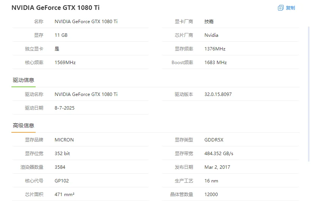Click the 显卡厂商 value 技嘉
The image size is (311, 201).
[x=209, y=22]
